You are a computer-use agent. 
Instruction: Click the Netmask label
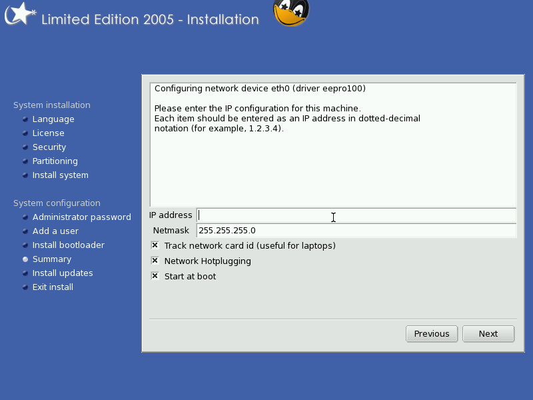[171, 231]
